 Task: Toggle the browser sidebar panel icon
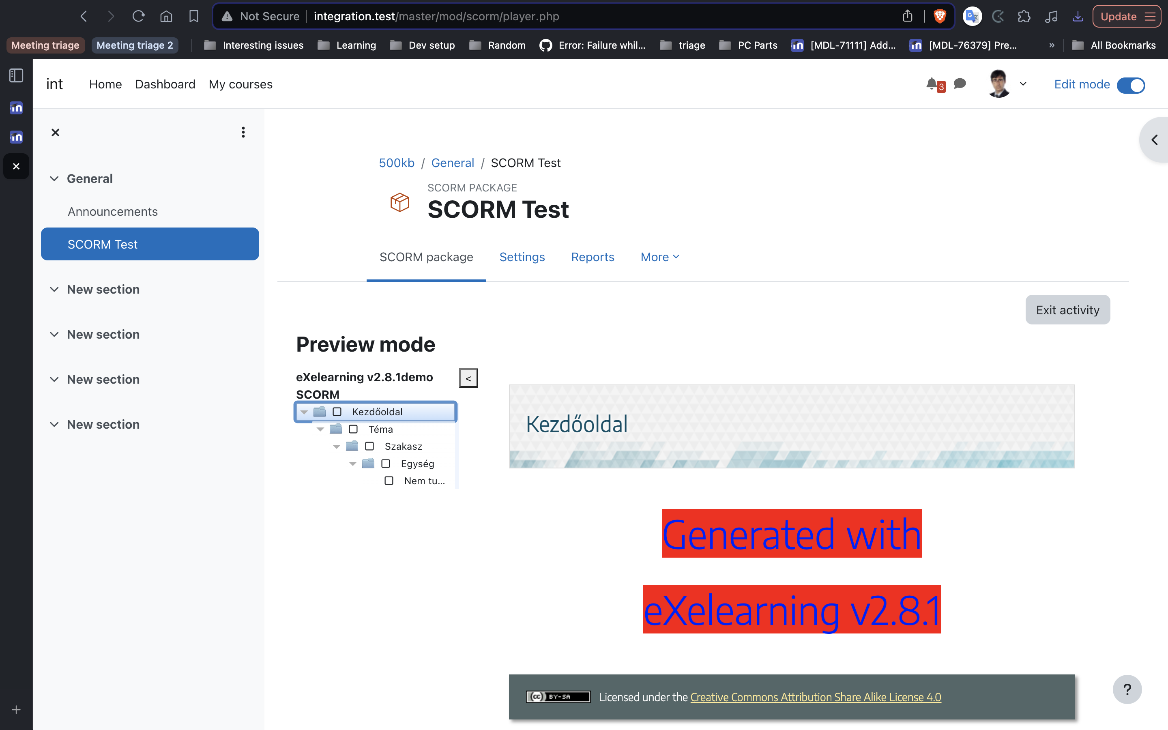[16, 75]
